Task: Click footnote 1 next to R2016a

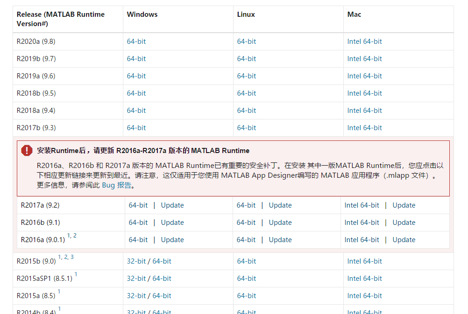Action: 68,236
